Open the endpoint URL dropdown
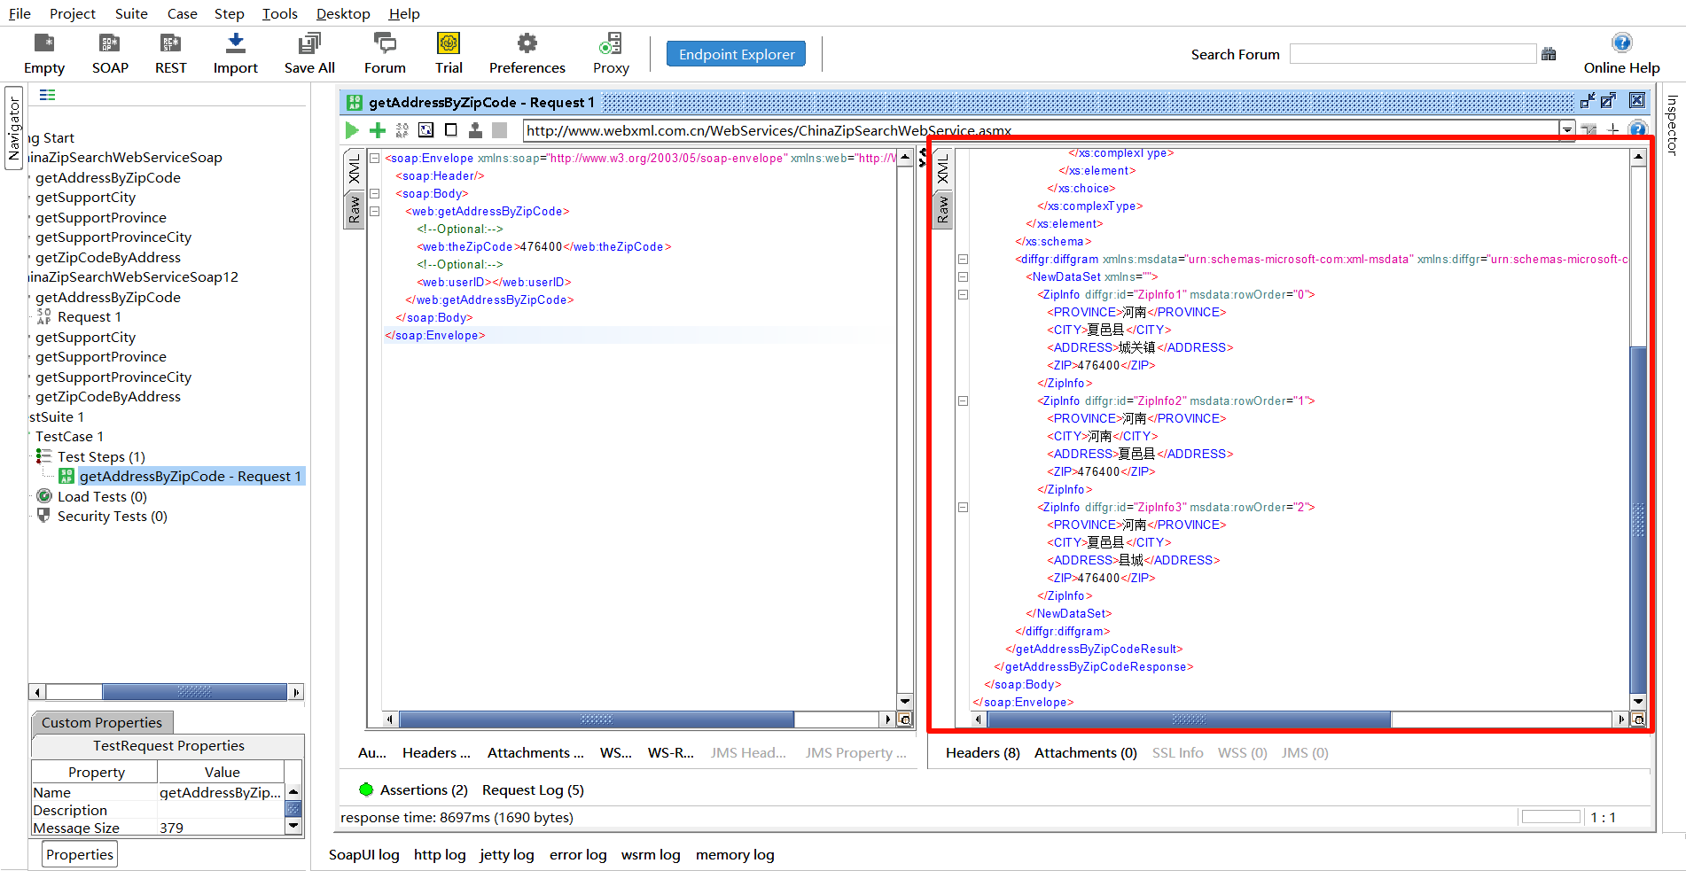The height and width of the screenshot is (871, 1686). pos(1567,130)
